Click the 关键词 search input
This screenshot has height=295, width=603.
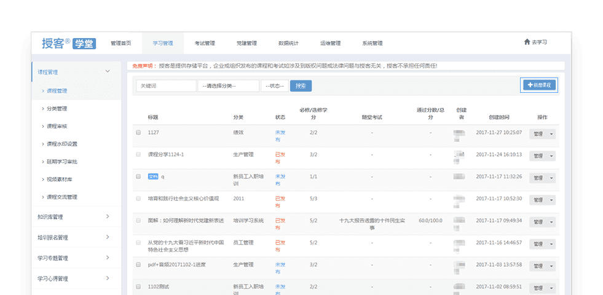click(x=166, y=86)
